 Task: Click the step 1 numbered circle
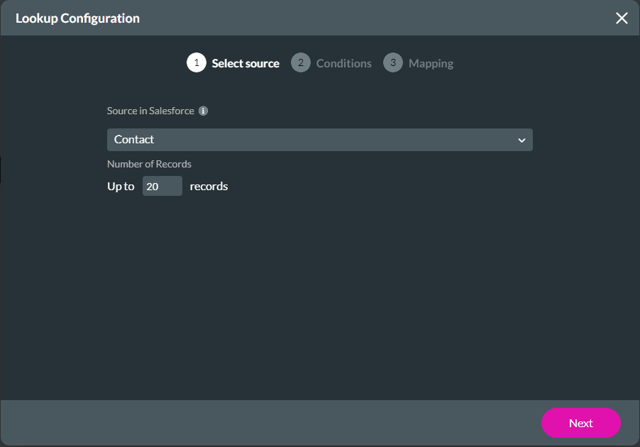(x=197, y=62)
